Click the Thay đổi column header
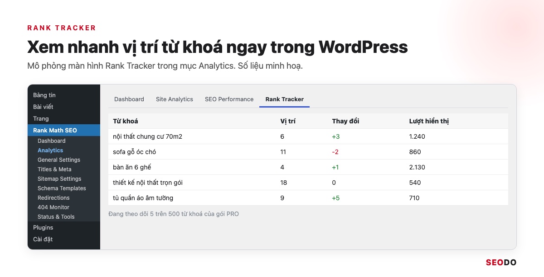 click(345, 121)
